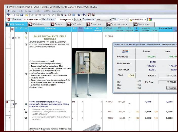This screenshot has height=132, width=178.
Task: Switch to the Nomenclature tab
Action: pyautogui.click(x=144, y=24)
